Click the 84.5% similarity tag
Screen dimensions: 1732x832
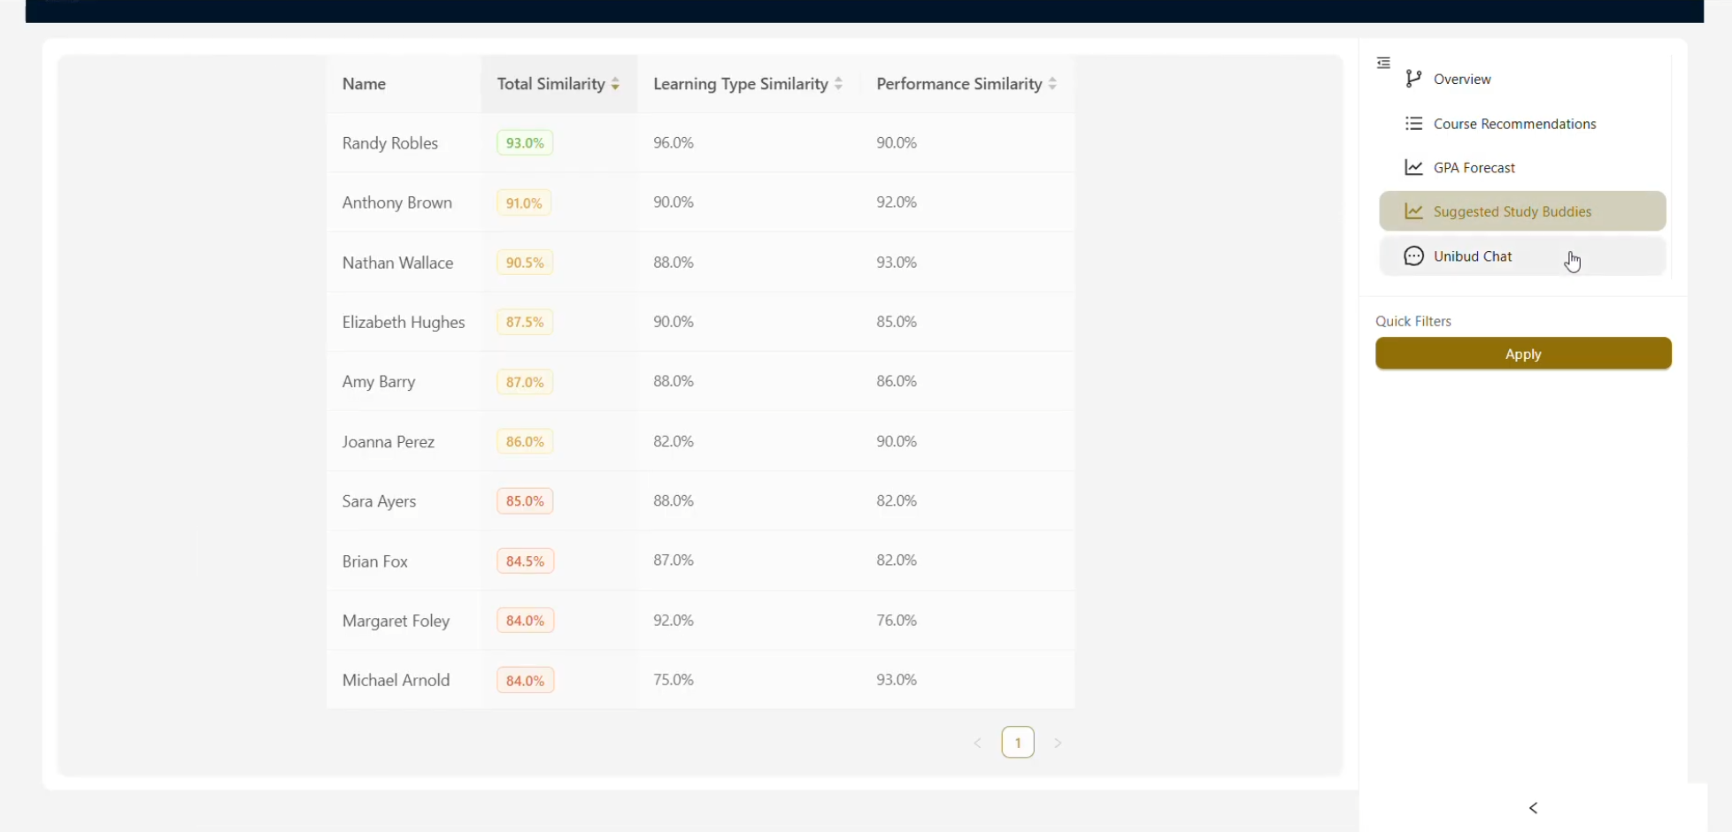click(x=526, y=561)
